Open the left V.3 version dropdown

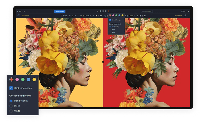(23, 11)
